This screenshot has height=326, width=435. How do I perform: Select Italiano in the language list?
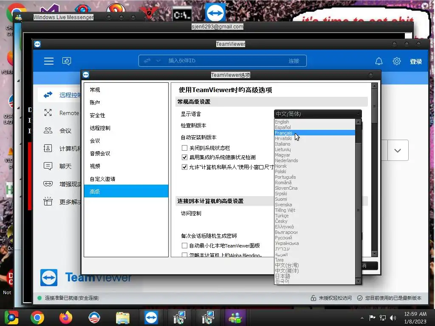[x=315, y=144]
